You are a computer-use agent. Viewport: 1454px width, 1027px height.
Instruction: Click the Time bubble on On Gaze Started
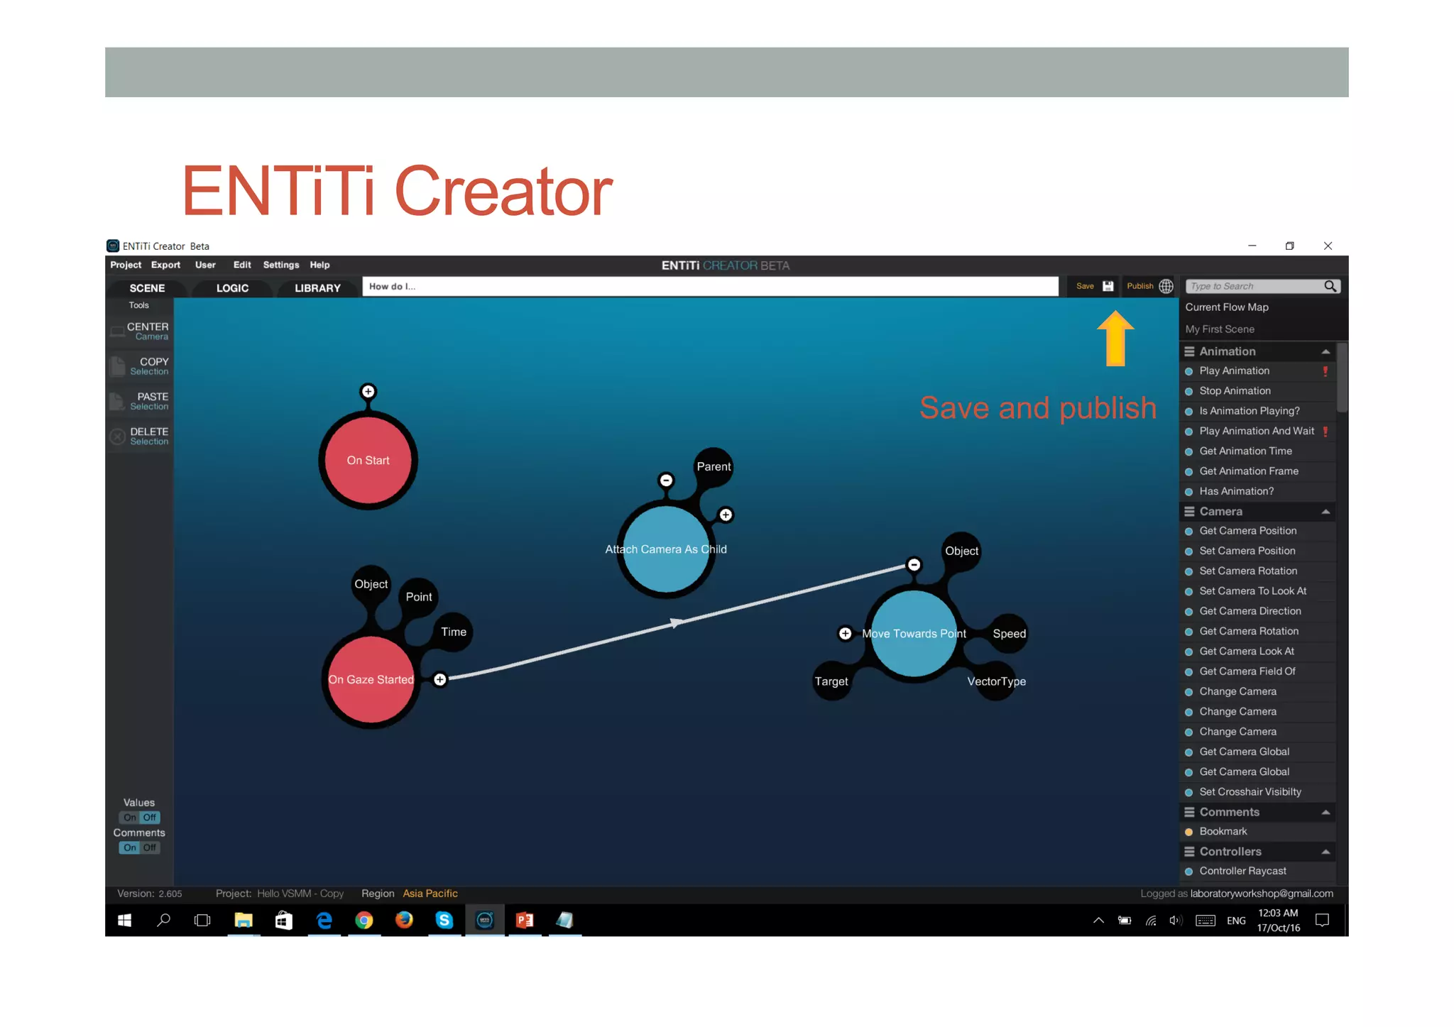[454, 632]
